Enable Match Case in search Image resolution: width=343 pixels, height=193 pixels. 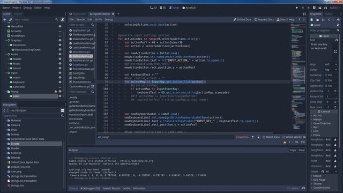271,137
